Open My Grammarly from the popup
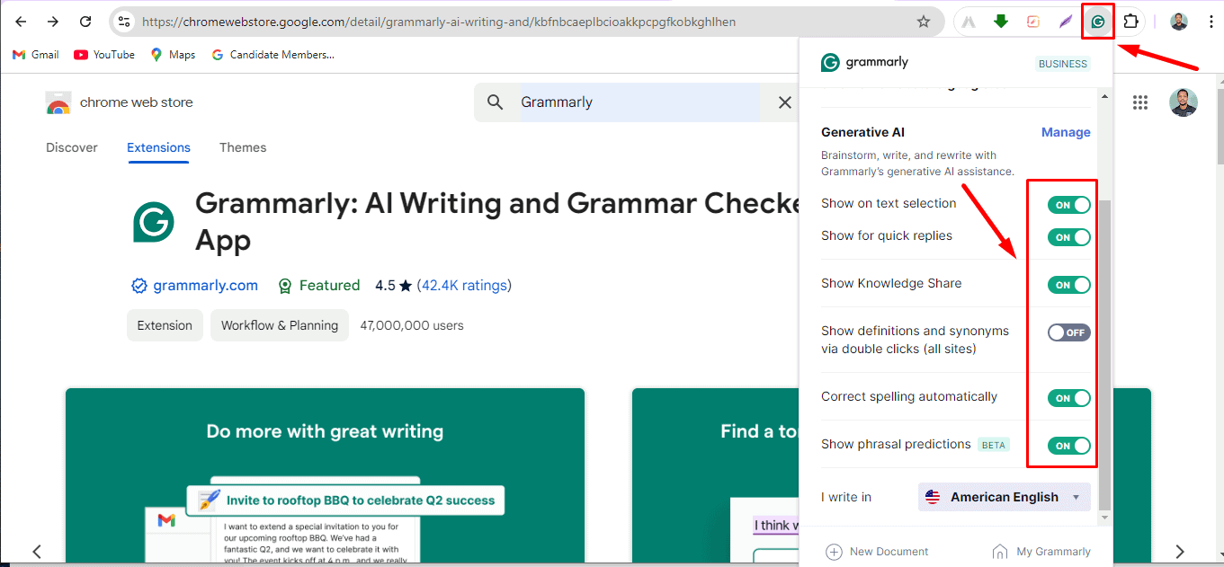1224x567 pixels. [1041, 552]
